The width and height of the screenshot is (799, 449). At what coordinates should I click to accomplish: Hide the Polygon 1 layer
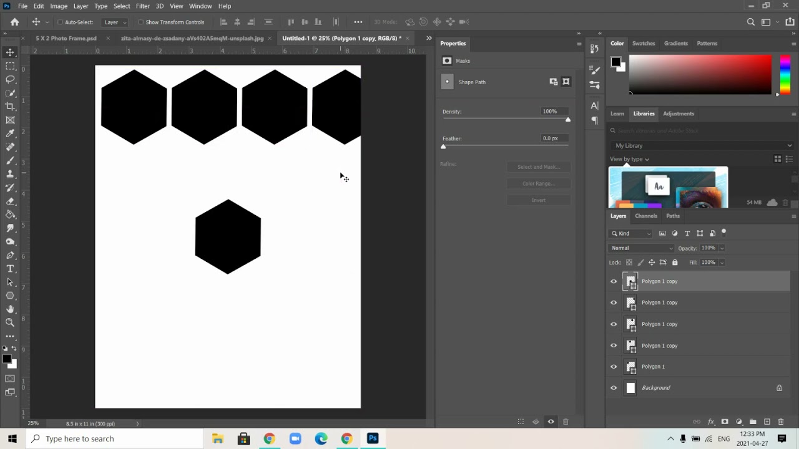pyautogui.click(x=614, y=367)
